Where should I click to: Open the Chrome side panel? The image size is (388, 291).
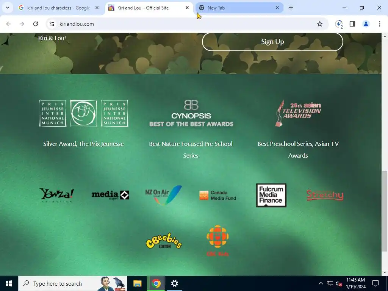[x=352, y=24]
